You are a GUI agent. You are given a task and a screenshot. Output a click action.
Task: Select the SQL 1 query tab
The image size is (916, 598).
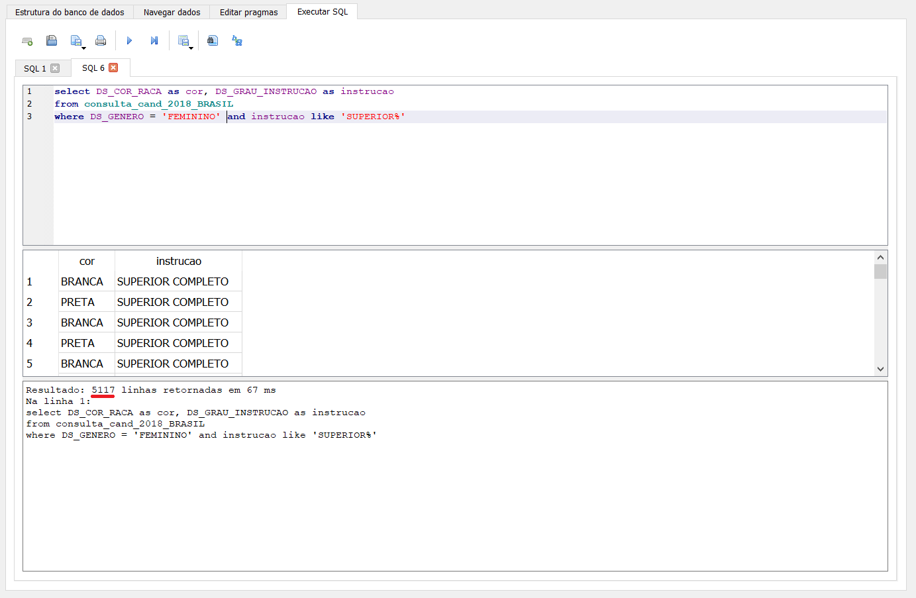pyautogui.click(x=34, y=69)
